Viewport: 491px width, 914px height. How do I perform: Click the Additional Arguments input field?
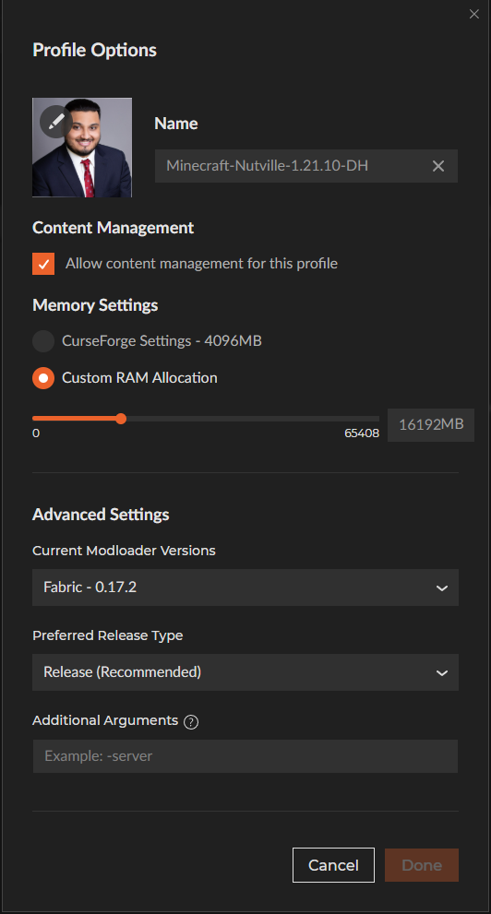pos(245,756)
